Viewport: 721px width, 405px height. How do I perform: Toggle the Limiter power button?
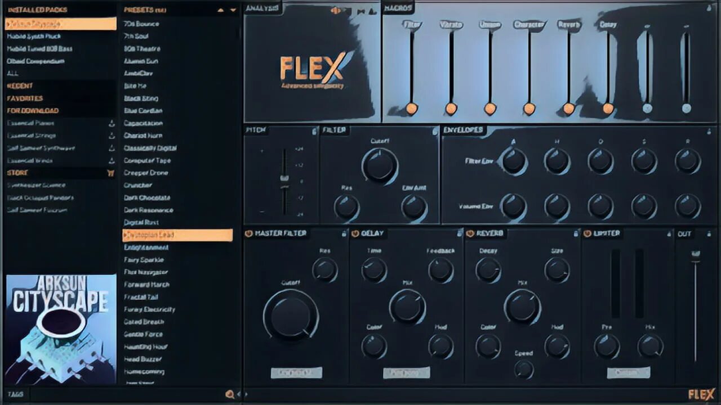click(x=588, y=233)
